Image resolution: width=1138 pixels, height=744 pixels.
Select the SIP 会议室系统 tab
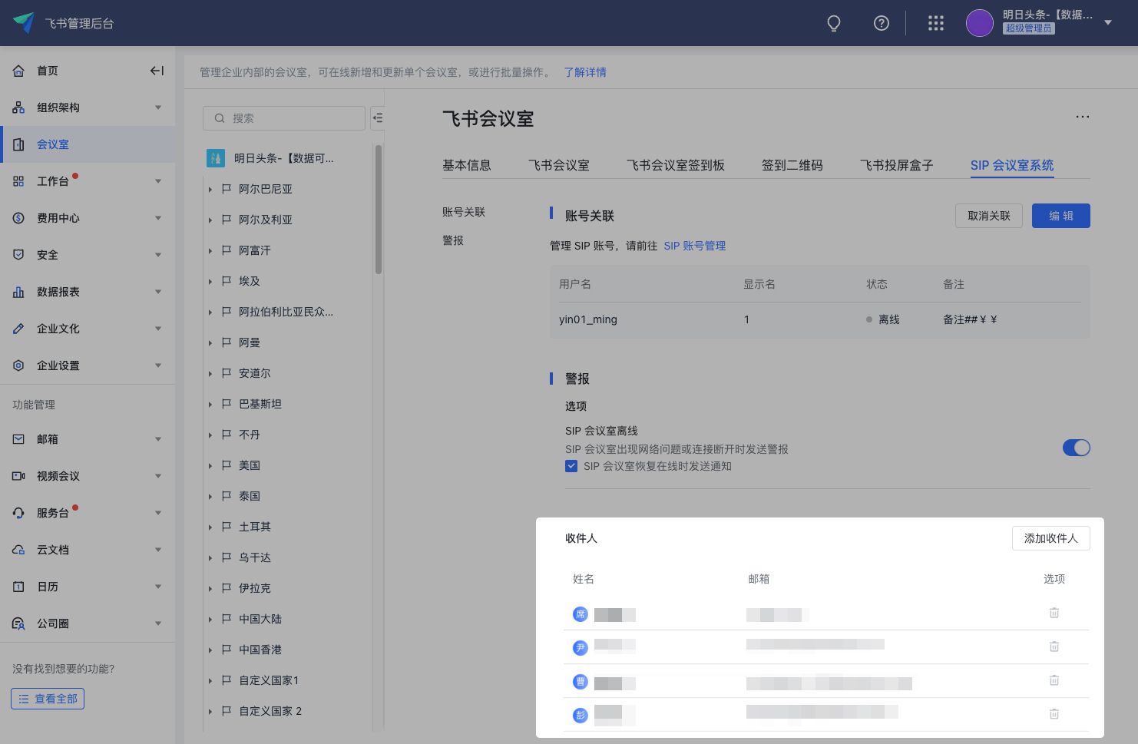coord(1012,165)
